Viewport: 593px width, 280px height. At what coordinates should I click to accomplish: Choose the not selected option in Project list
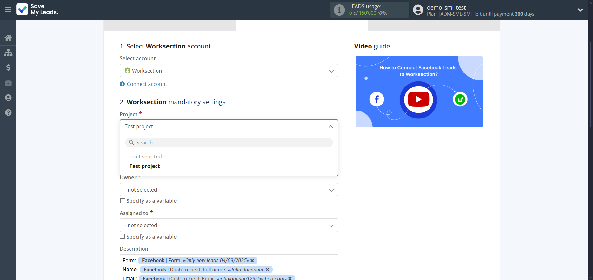click(x=147, y=156)
